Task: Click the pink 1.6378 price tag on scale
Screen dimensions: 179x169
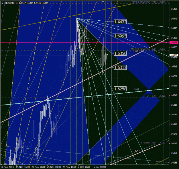Action: point(174,42)
